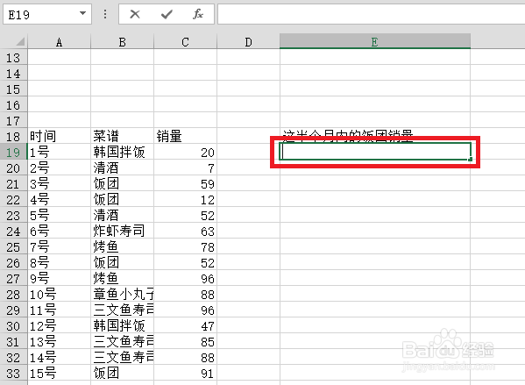Select sales value 47 in row 30
The width and height of the screenshot is (525, 385).
click(x=185, y=325)
